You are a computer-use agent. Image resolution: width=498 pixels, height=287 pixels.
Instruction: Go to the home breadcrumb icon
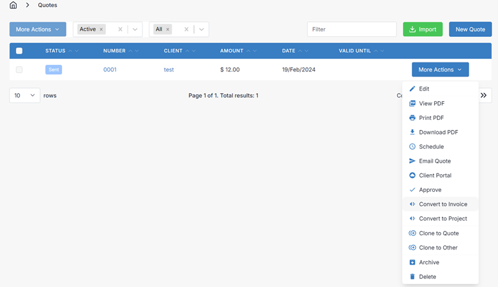(13, 5)
